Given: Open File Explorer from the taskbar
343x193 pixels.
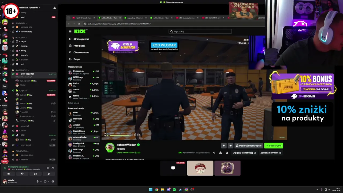Looking at the screenshot, I should point(162,190).
